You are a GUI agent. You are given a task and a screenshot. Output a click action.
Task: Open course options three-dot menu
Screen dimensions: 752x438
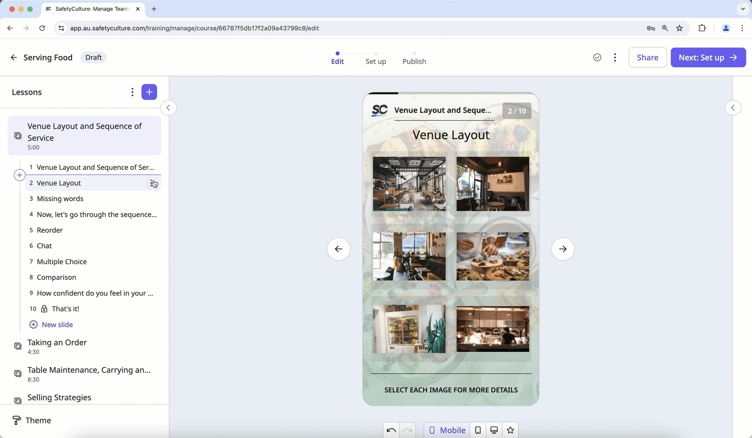pyautogui.click(x=615, y=57)
